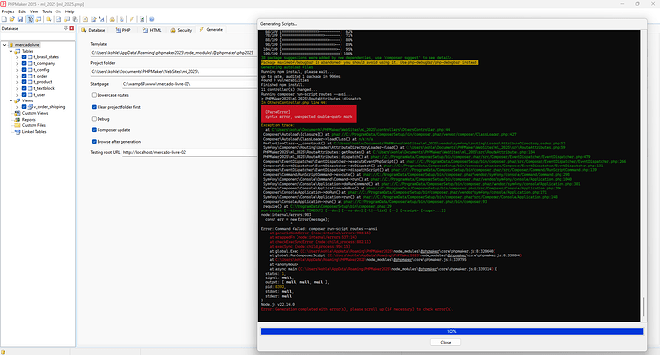Click the Save Project floppy icon
Screen dimensions: 660x355
click(20, 19)
